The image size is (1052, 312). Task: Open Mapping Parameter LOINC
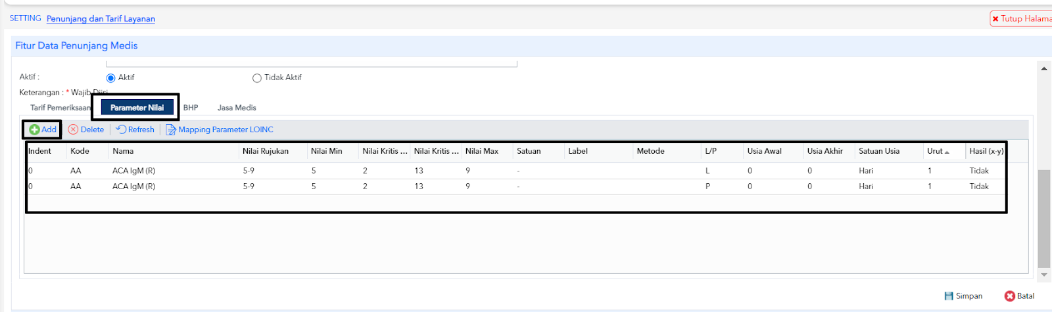(226, 129)
